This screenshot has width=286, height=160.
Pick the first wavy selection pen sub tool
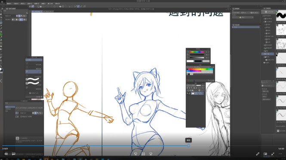click(x=34, y=79)
